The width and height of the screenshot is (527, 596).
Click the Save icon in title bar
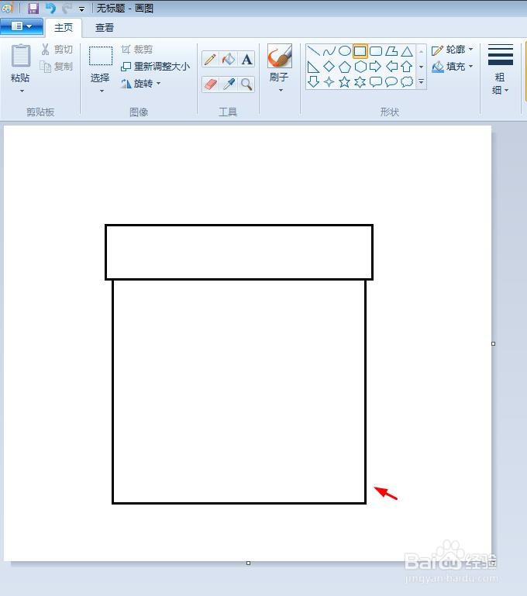pos(33,8)
